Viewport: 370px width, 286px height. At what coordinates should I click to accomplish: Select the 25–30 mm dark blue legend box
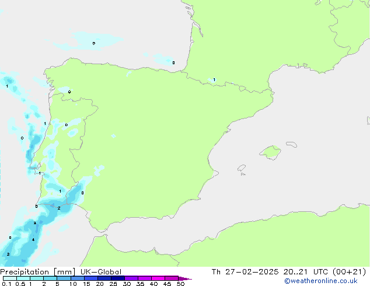click(117, 278)
